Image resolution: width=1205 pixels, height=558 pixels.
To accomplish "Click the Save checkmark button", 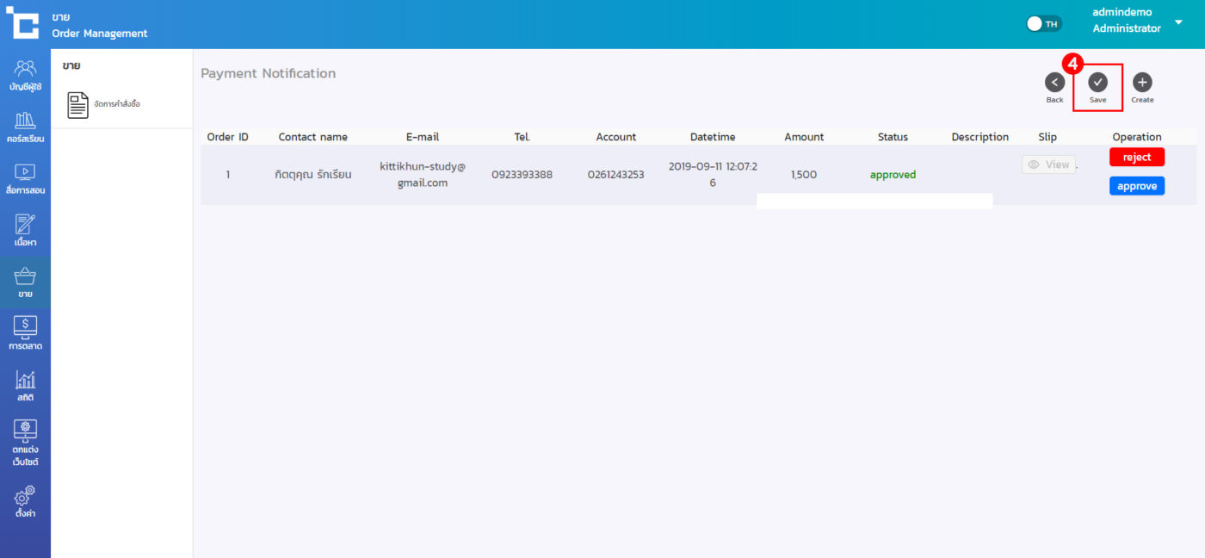I will (x=1097, y=83).
